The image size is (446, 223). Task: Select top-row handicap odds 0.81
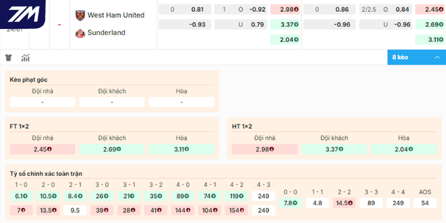[197, 9]
